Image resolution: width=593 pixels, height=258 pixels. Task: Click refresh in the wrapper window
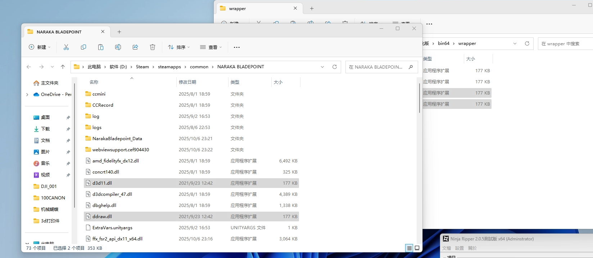pos(527,43)
